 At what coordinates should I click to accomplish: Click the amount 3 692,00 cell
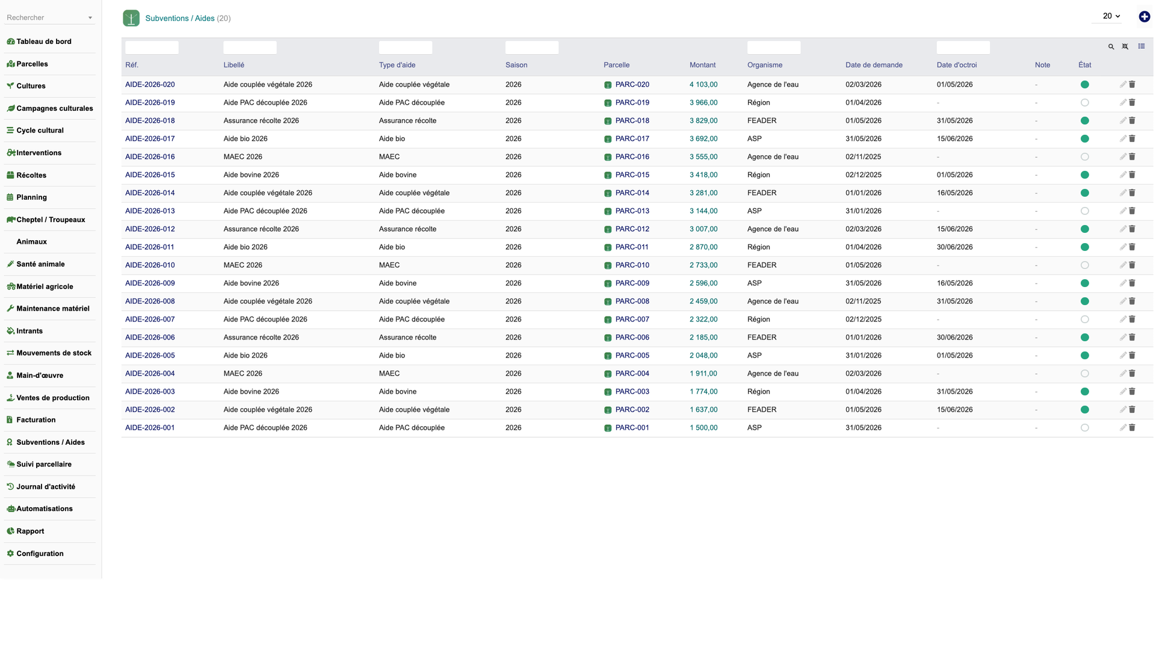(703, 139)
